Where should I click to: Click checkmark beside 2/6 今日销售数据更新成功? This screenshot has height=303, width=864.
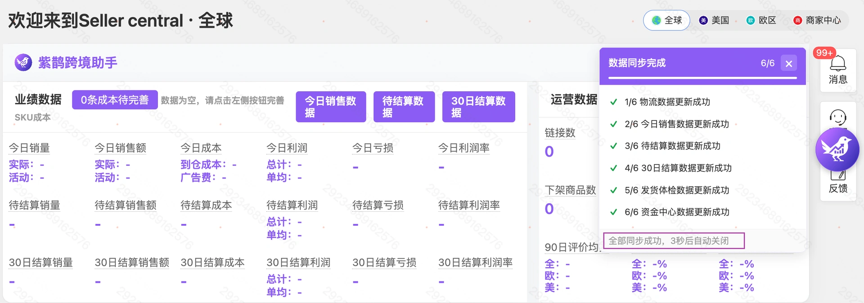click(613, 124)
